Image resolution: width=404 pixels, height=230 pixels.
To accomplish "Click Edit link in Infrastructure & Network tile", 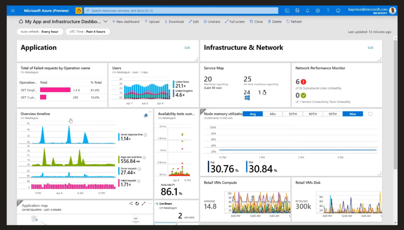I will (370, 48).
